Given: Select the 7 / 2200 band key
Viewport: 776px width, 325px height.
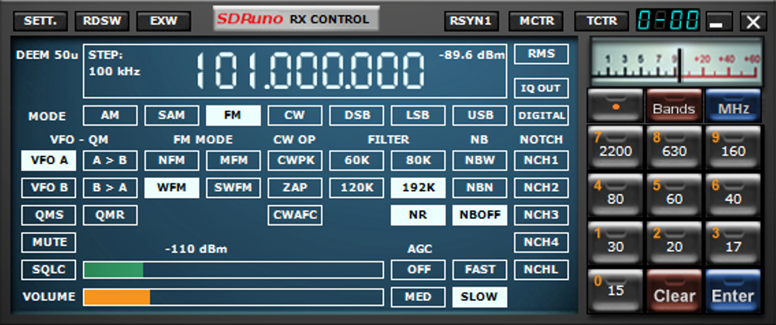Looking at the screenshot, I should (615, 147).
